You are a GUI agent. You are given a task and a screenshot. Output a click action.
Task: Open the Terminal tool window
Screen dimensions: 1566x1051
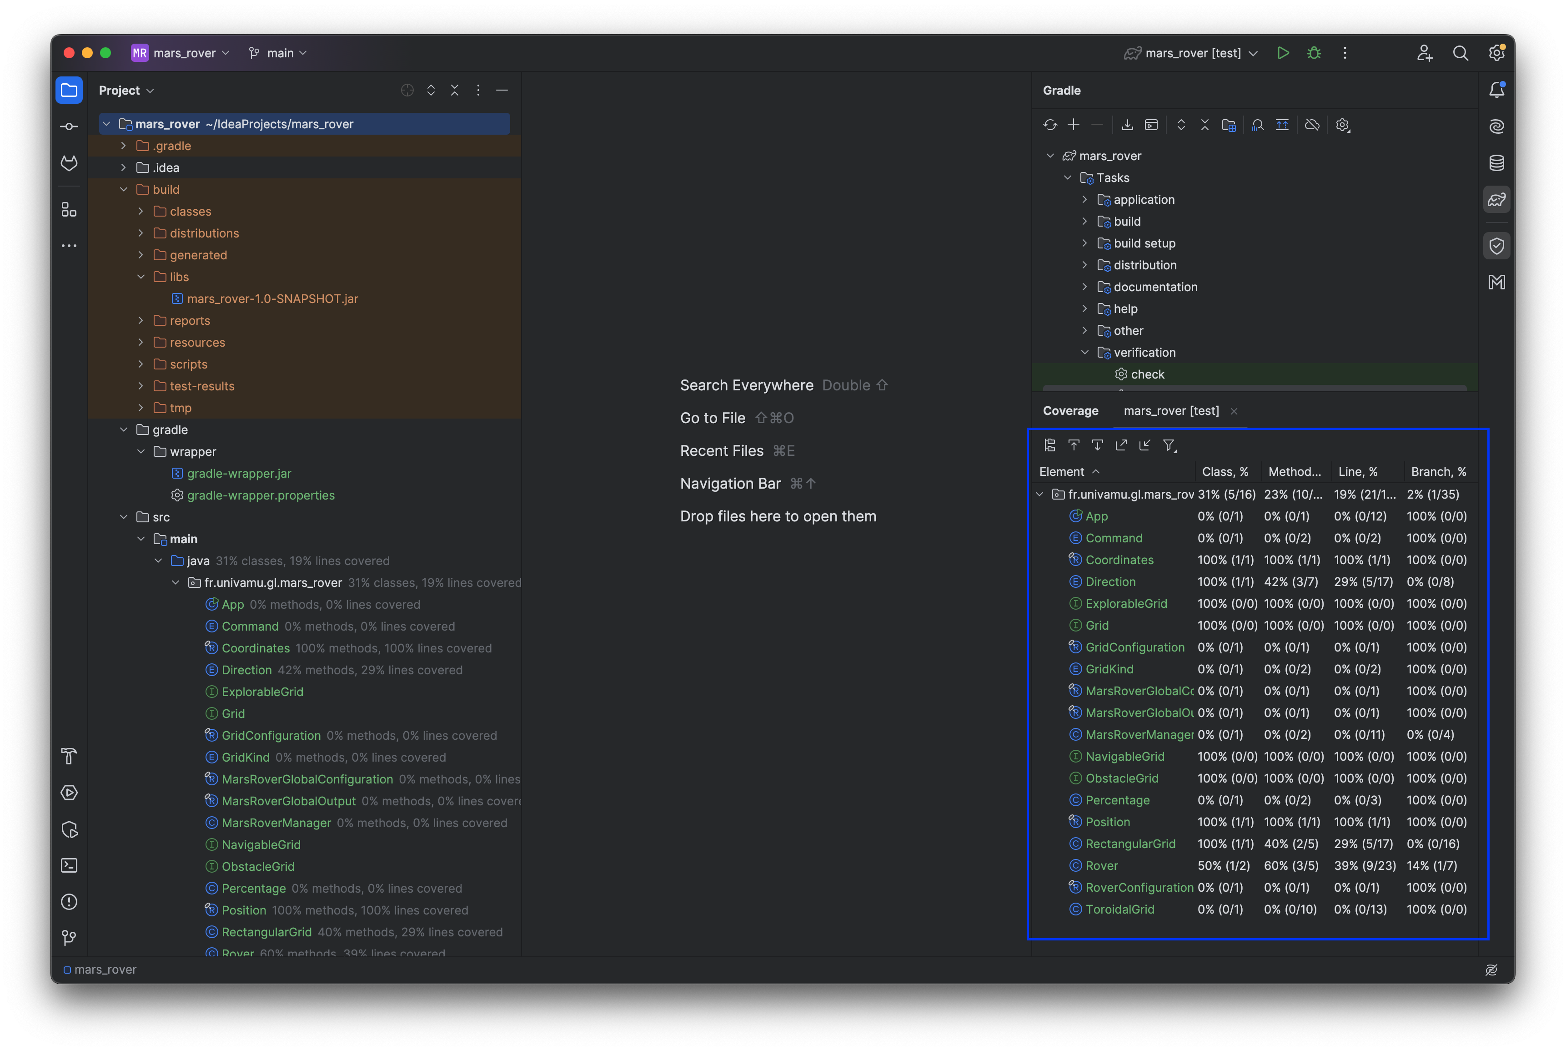click(69, 865)
